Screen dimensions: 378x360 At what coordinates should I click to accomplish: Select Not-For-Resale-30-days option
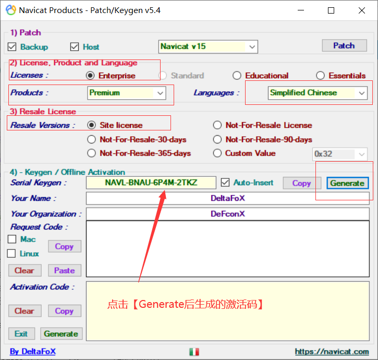92,139
